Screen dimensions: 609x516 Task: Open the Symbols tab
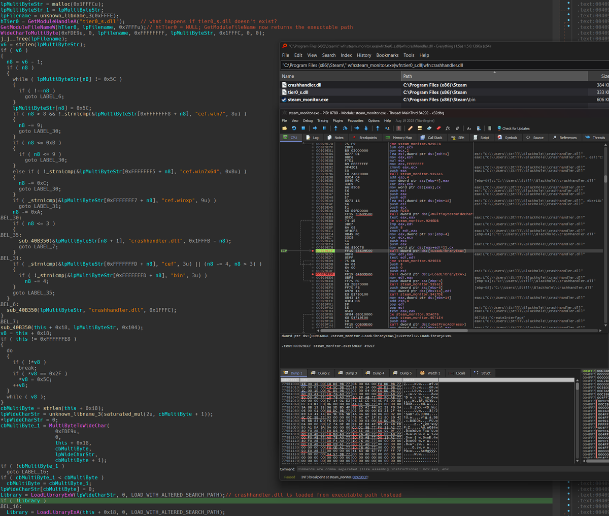point(507,138)
